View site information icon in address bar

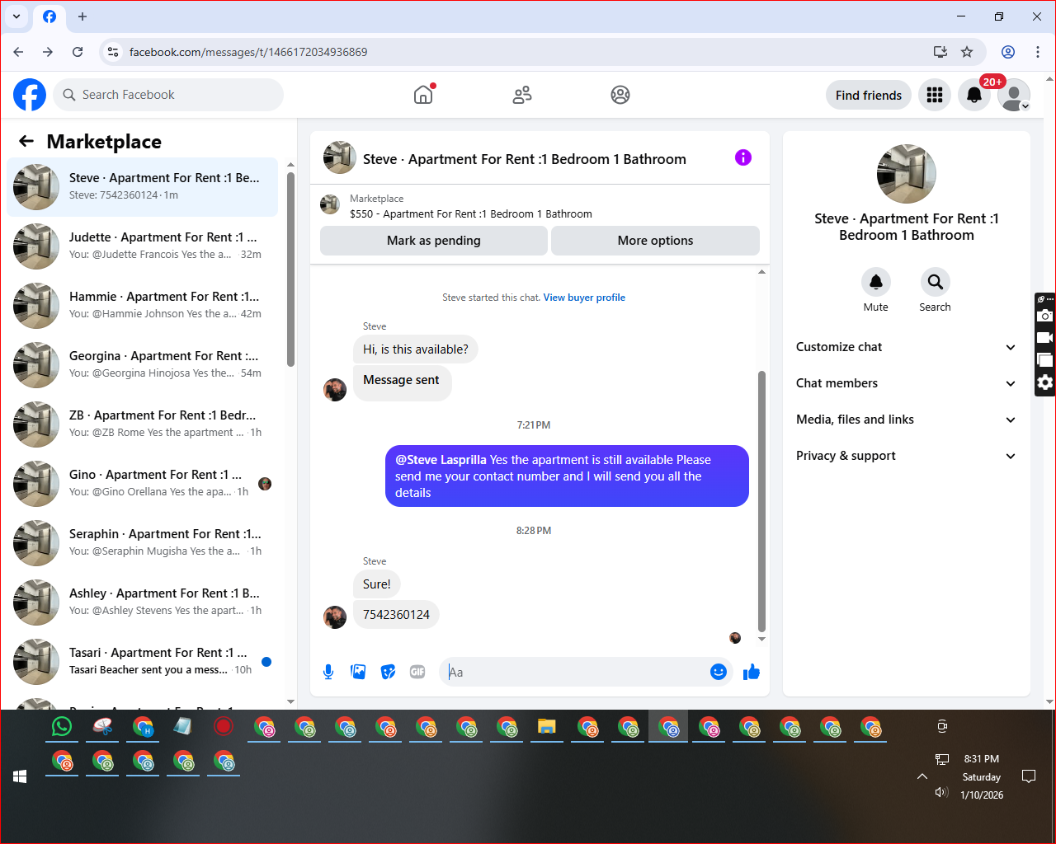pyautogui.click(x=114, y=52)
